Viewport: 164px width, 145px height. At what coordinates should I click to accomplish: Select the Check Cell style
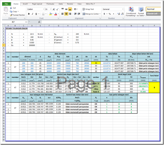click(x=153, y=14)
